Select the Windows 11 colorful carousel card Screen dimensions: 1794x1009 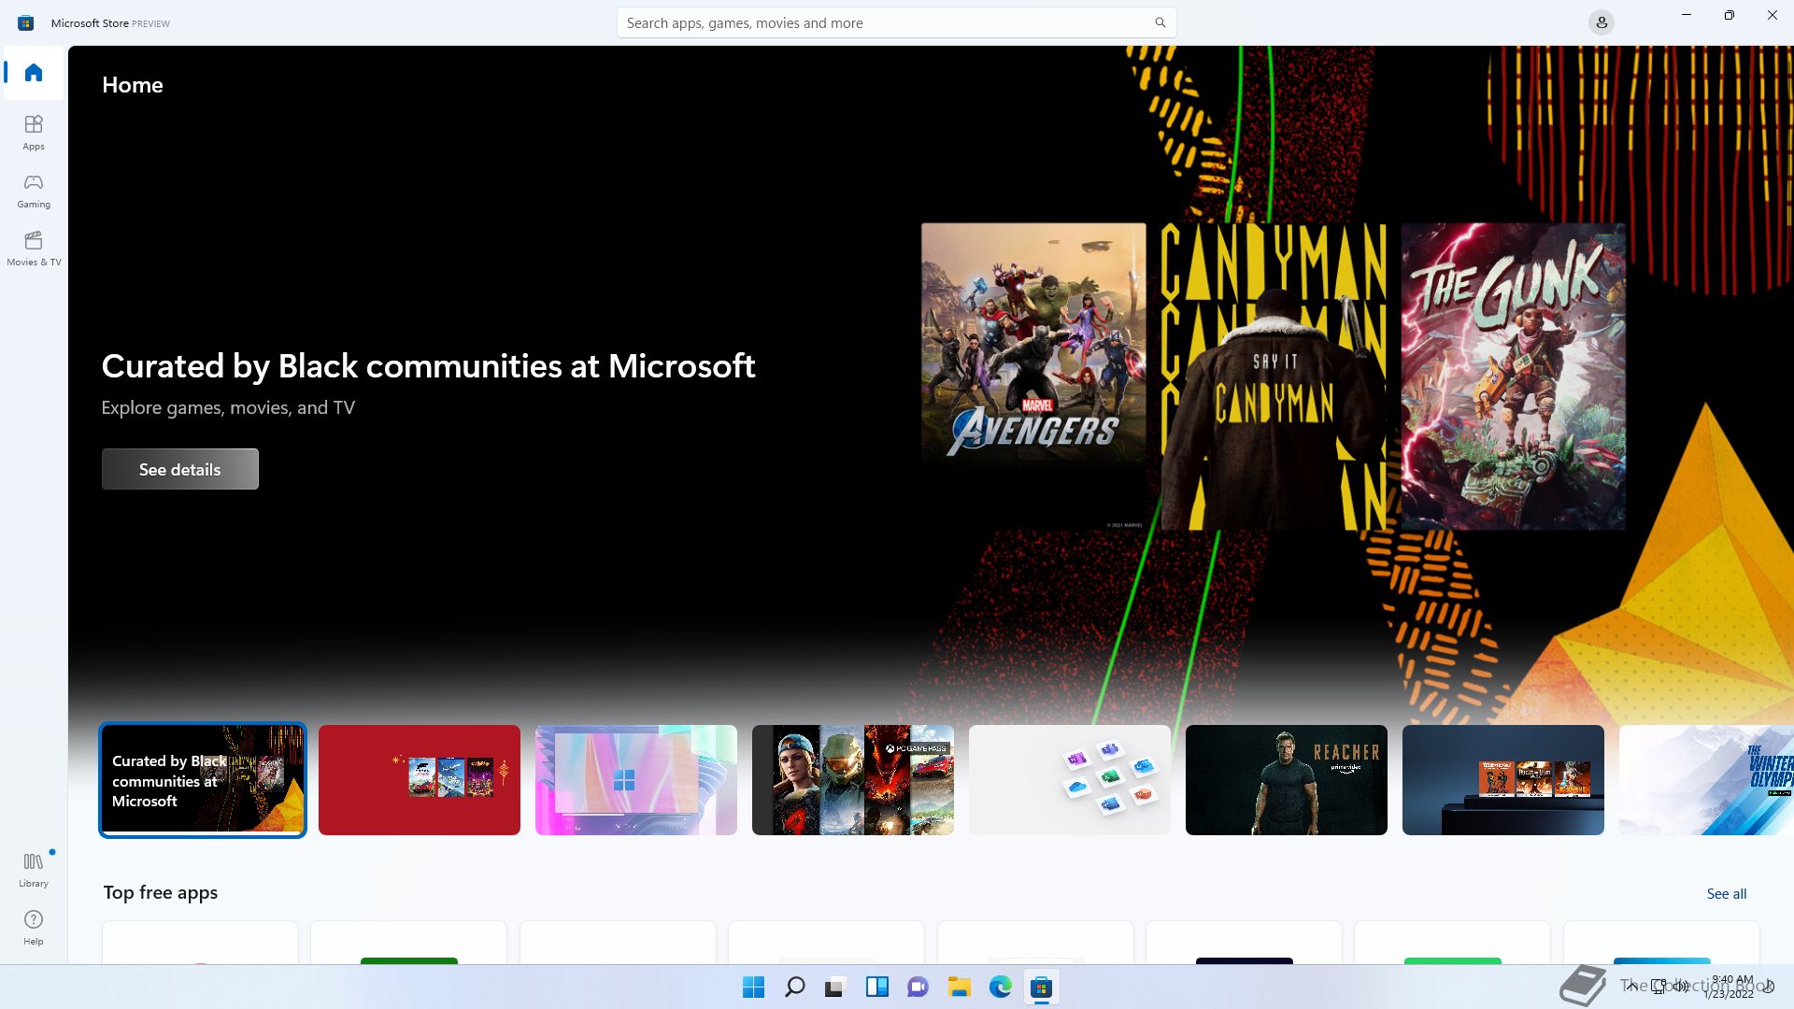click(x=636, y=780)
